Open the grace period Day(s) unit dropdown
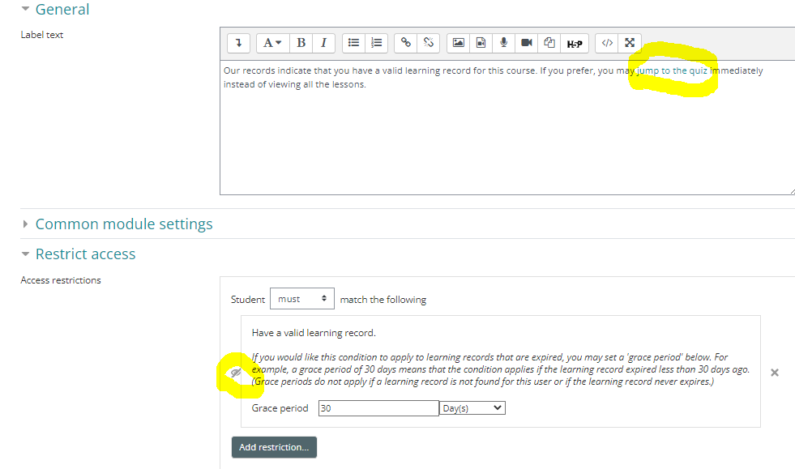Screen dimensions: 795x469 tap(472, 408)
